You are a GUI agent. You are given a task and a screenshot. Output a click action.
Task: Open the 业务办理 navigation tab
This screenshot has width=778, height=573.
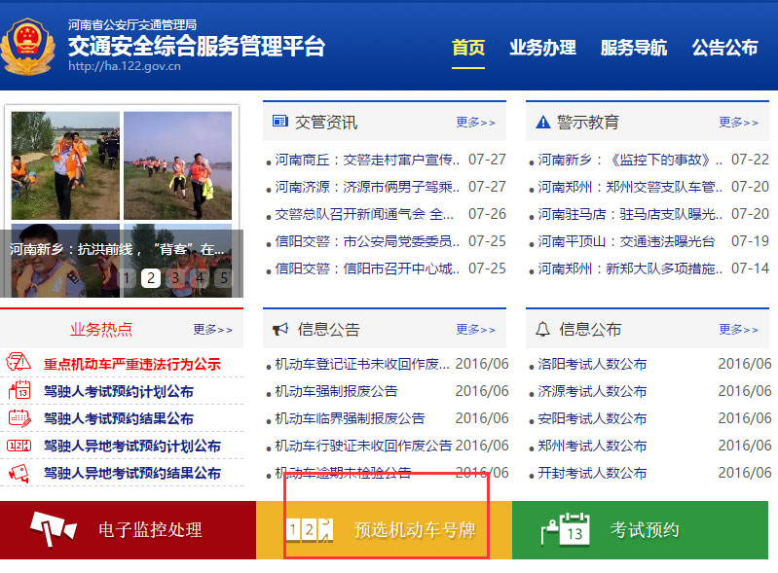click(x=542, y=48)
